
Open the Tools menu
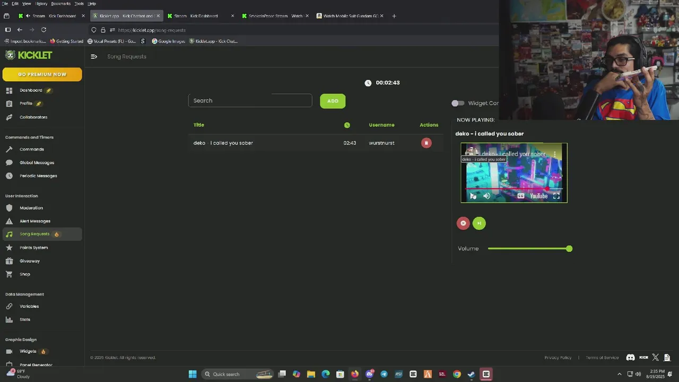[x=79, y=4]
